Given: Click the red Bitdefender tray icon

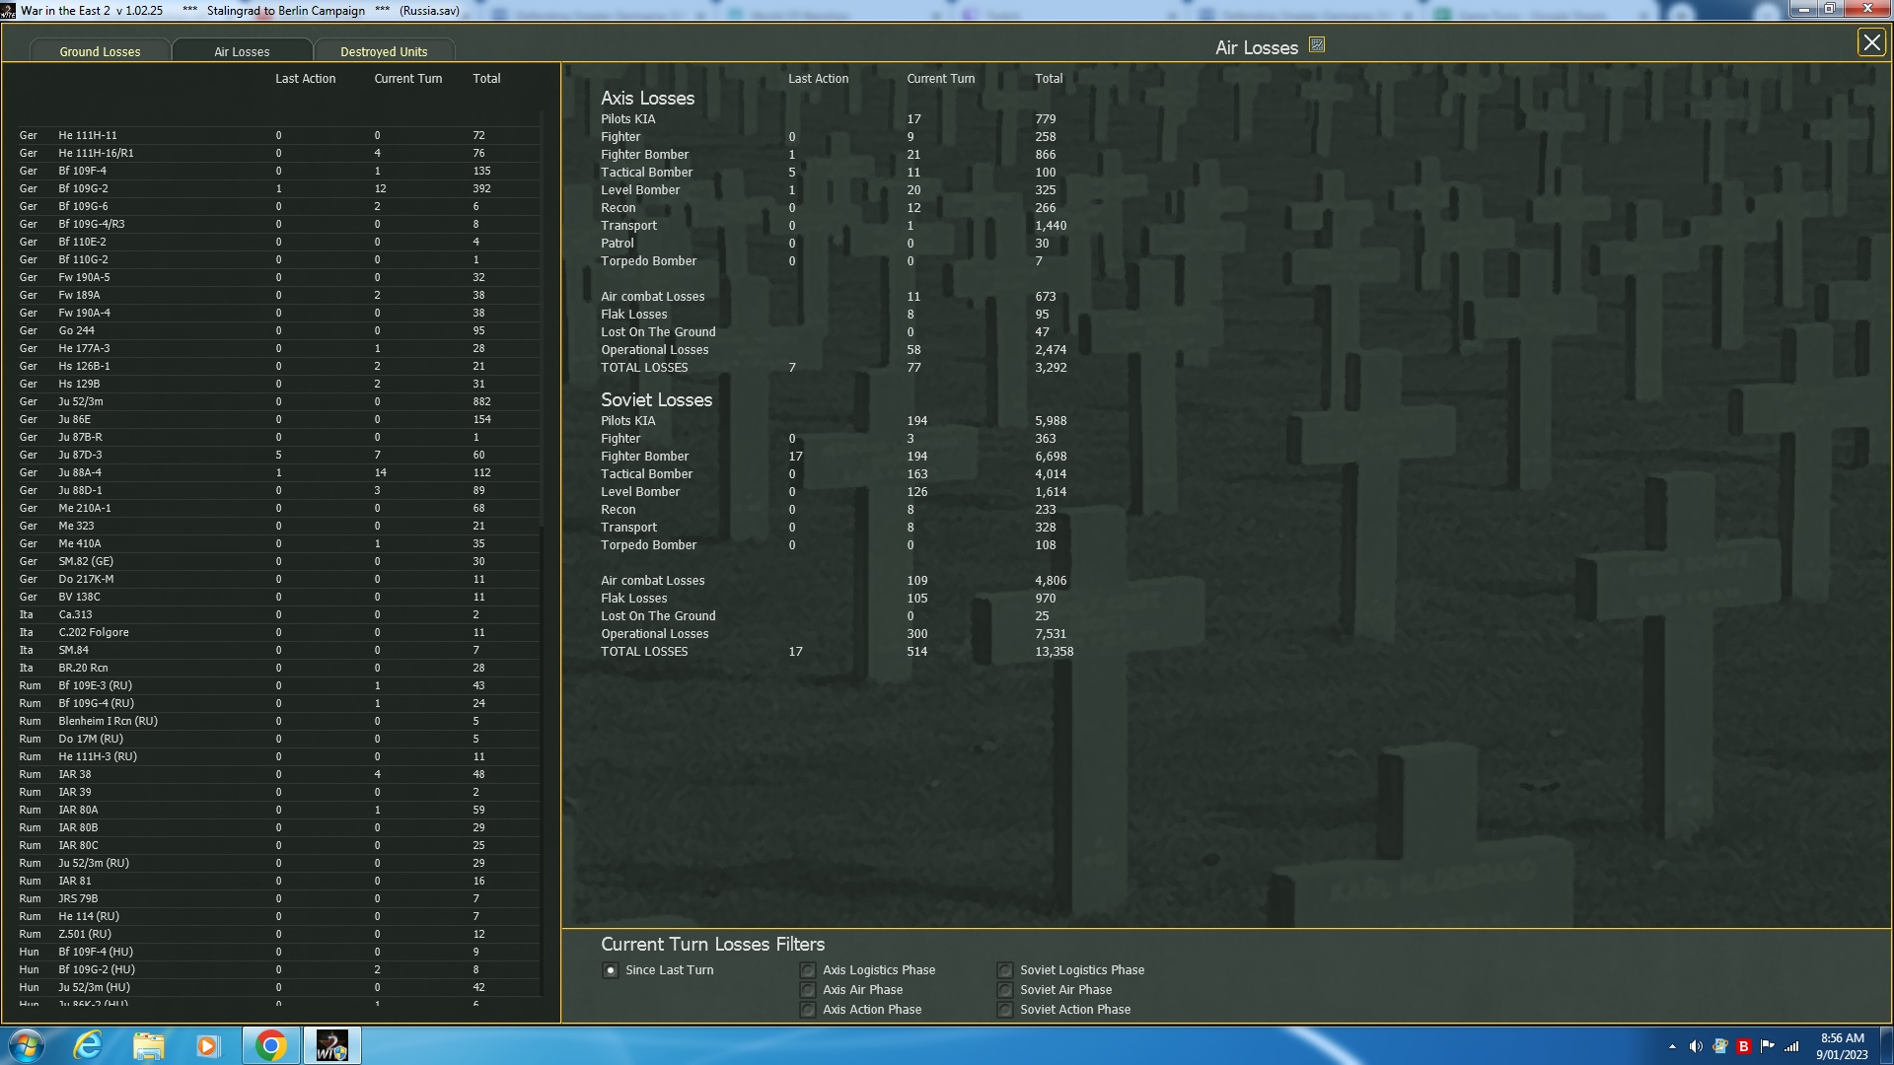Looking at the screenshot, I should [x=1744, y=1046].
